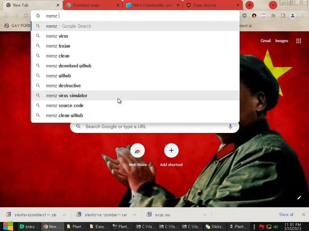The image size is (309, 231).
Task: Select 'memz virus' suggestion
Action: click(135, 36)
